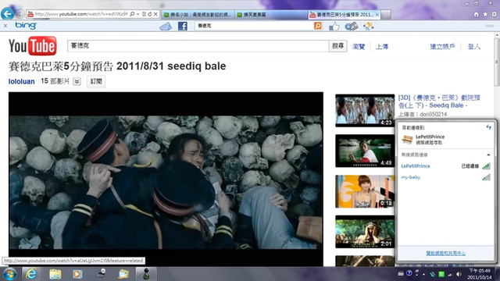Expand the 15 部影片 videos dropdown arrow
500x281 pixels.
(x=77, y=81)
